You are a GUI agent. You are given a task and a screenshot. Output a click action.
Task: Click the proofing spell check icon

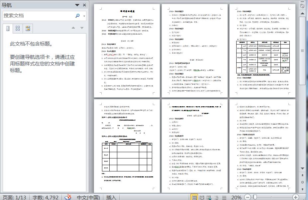tap(68, 197)
